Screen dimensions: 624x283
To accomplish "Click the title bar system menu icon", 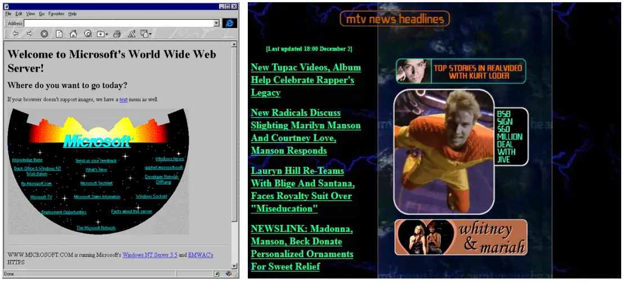I will click(x=7, y=6).
